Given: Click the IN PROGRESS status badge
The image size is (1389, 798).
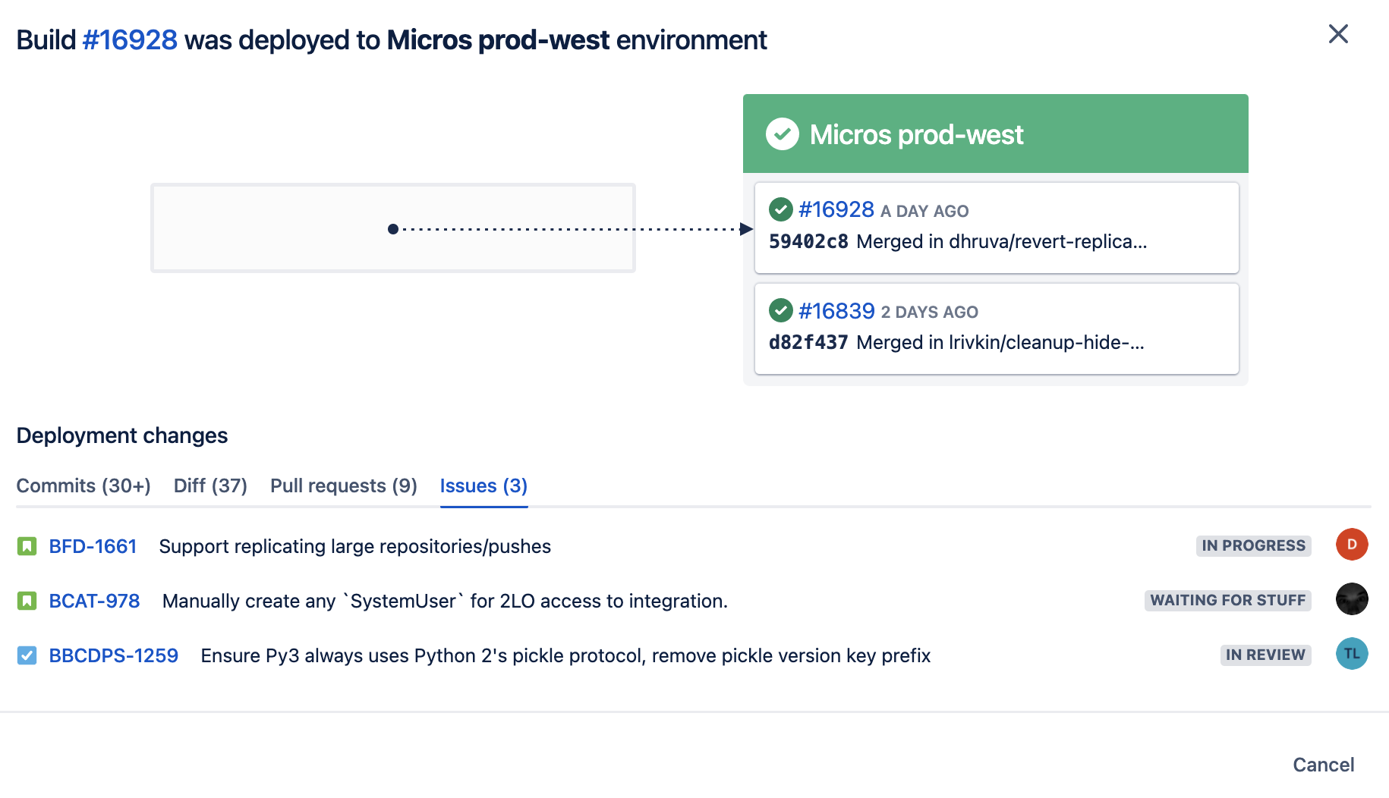Looking at the screenshot, I should (x=1253, y=545).
